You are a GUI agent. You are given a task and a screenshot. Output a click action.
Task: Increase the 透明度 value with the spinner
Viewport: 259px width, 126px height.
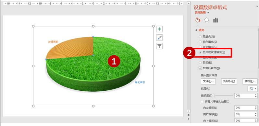pos(256,95)
